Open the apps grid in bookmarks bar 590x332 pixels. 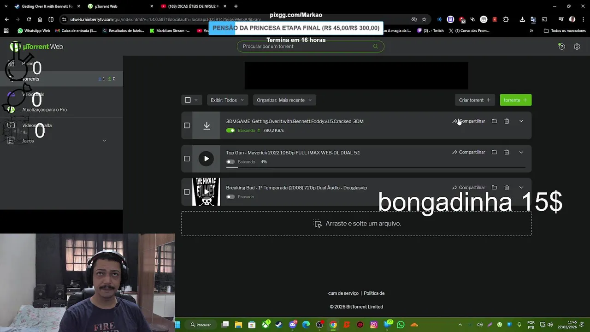click(6, 31)
